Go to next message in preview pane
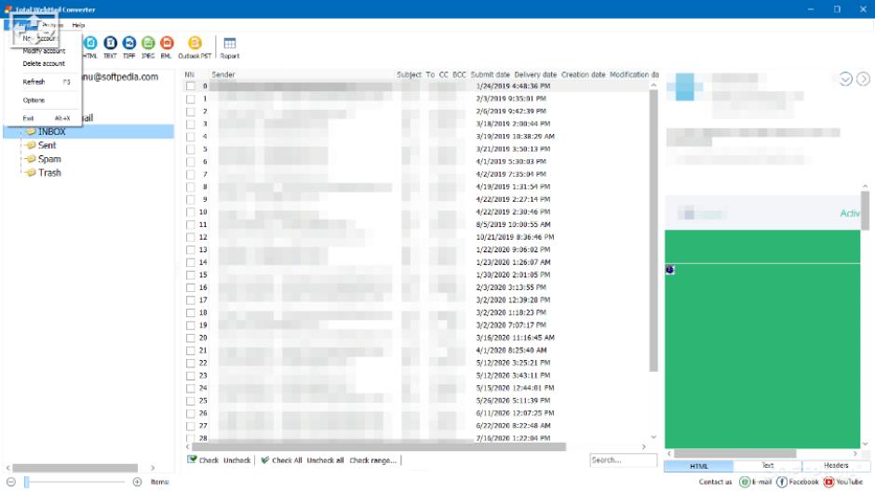 (x=863, y=79)
